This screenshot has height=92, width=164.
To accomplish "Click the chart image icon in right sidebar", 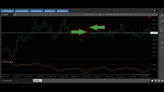I will pyautogui.click(x=162, y=31).
